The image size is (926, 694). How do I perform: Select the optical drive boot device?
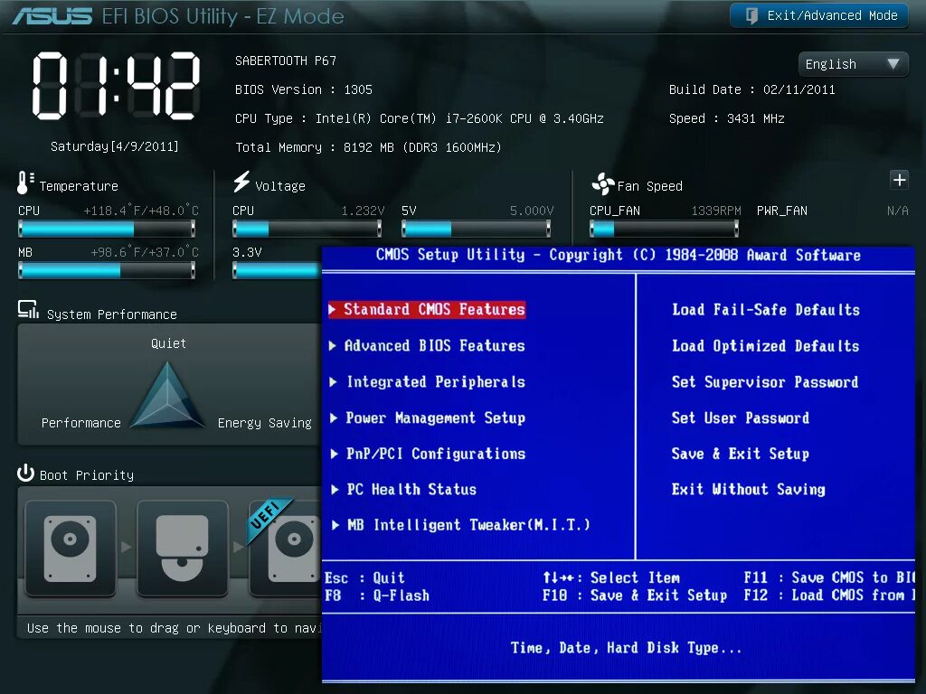(x=182, y=549)
